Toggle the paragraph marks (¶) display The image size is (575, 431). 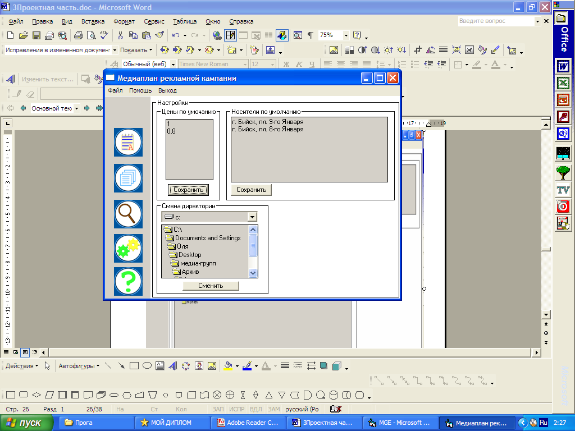click(x=310, y=35)
